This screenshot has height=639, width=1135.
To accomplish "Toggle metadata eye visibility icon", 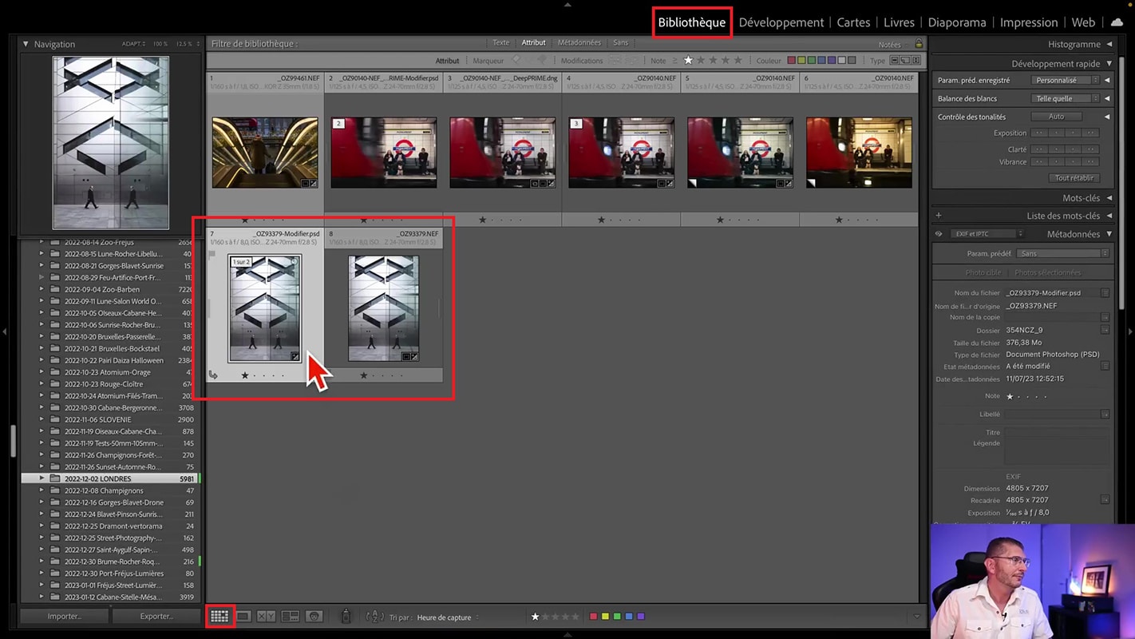I will (x=939, y=234).
